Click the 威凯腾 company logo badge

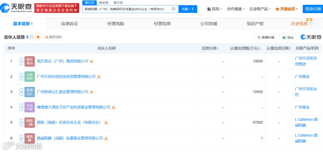(30, 138)
